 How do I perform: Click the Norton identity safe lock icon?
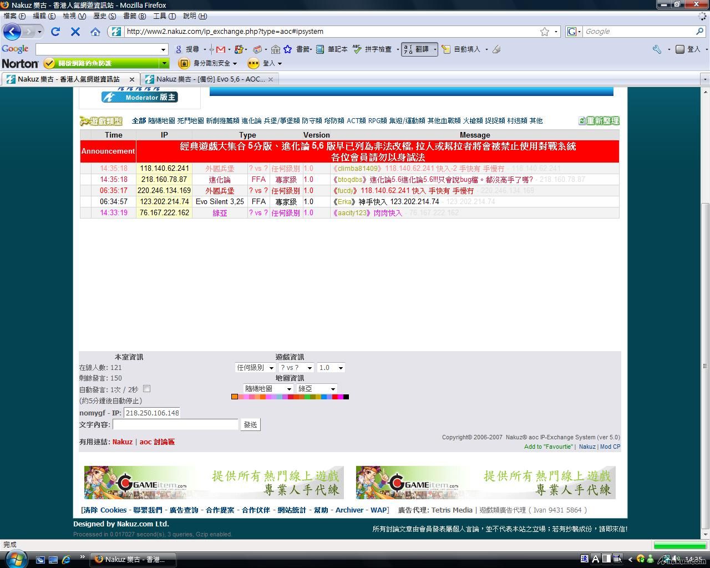tap(184, 63)
